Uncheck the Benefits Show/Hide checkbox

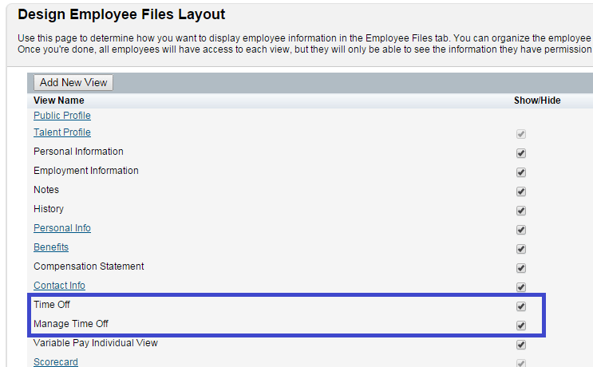[x=521, y=249]
